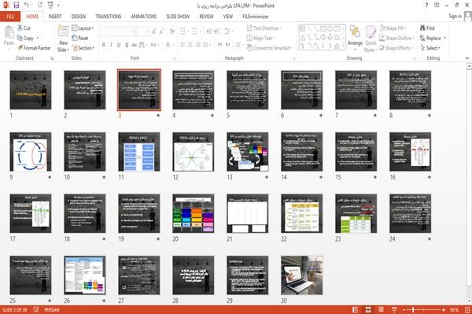
Task: Click the Quick Styles icon
Action: [371, 32]
